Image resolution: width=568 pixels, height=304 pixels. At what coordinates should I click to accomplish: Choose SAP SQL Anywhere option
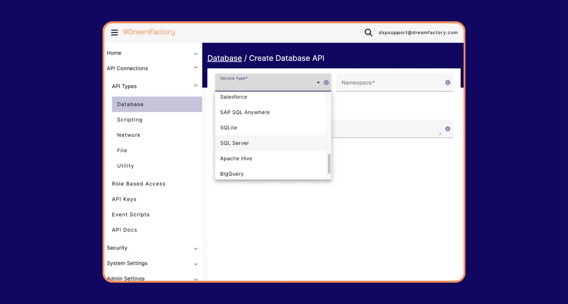271,112
